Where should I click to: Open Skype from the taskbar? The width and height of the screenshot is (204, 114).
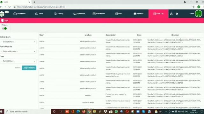(x=143, y=111)
